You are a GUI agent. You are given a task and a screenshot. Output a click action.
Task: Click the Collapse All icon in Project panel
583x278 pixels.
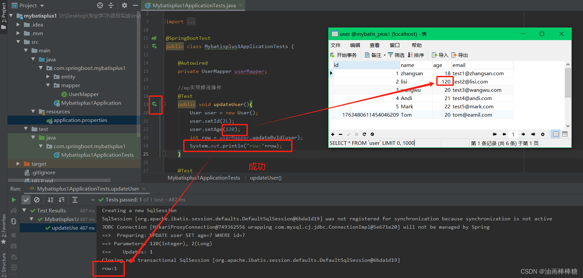point(111,5)
